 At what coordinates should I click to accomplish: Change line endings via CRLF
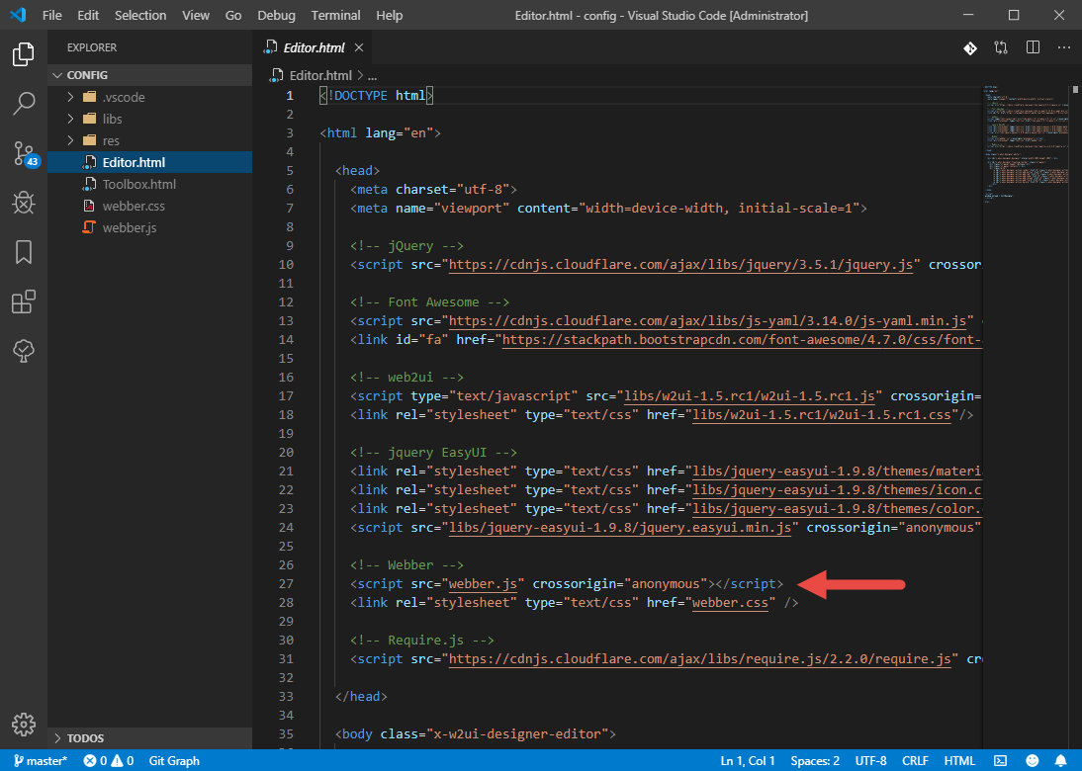point(915,761)
